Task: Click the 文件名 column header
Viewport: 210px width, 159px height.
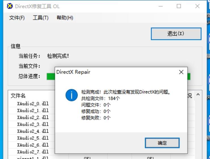Action: tap(18, 96)
